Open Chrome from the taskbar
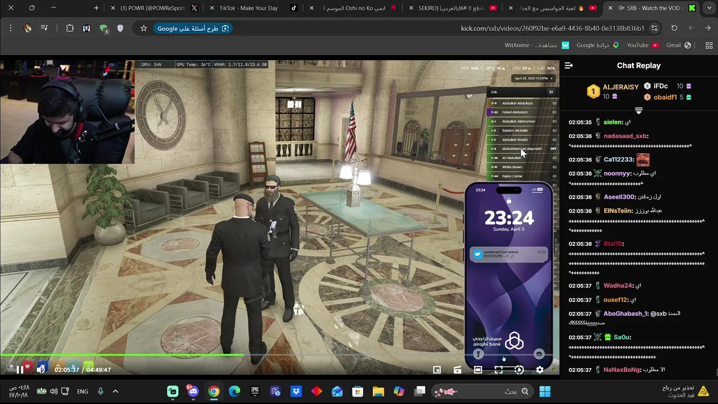This screenshot has height=404, width=718. [x=214, y=391]
